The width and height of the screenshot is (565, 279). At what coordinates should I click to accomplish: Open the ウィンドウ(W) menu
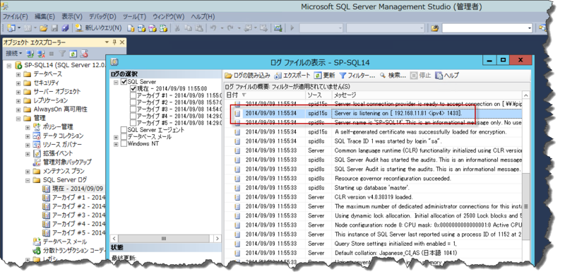tap(168, 16)
